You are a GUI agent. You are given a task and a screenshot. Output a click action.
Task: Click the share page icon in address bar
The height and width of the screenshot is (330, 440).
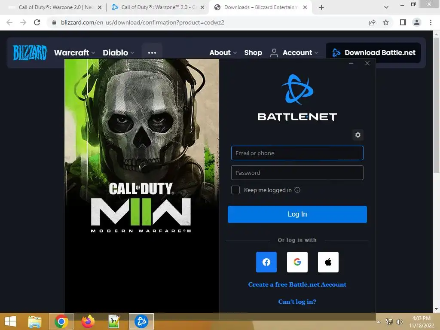point(372,22)
